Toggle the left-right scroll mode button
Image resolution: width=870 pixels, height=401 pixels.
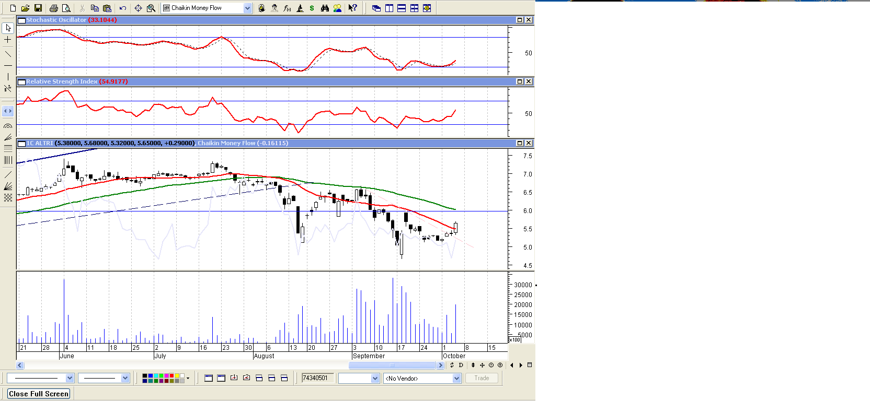[8, 111]
